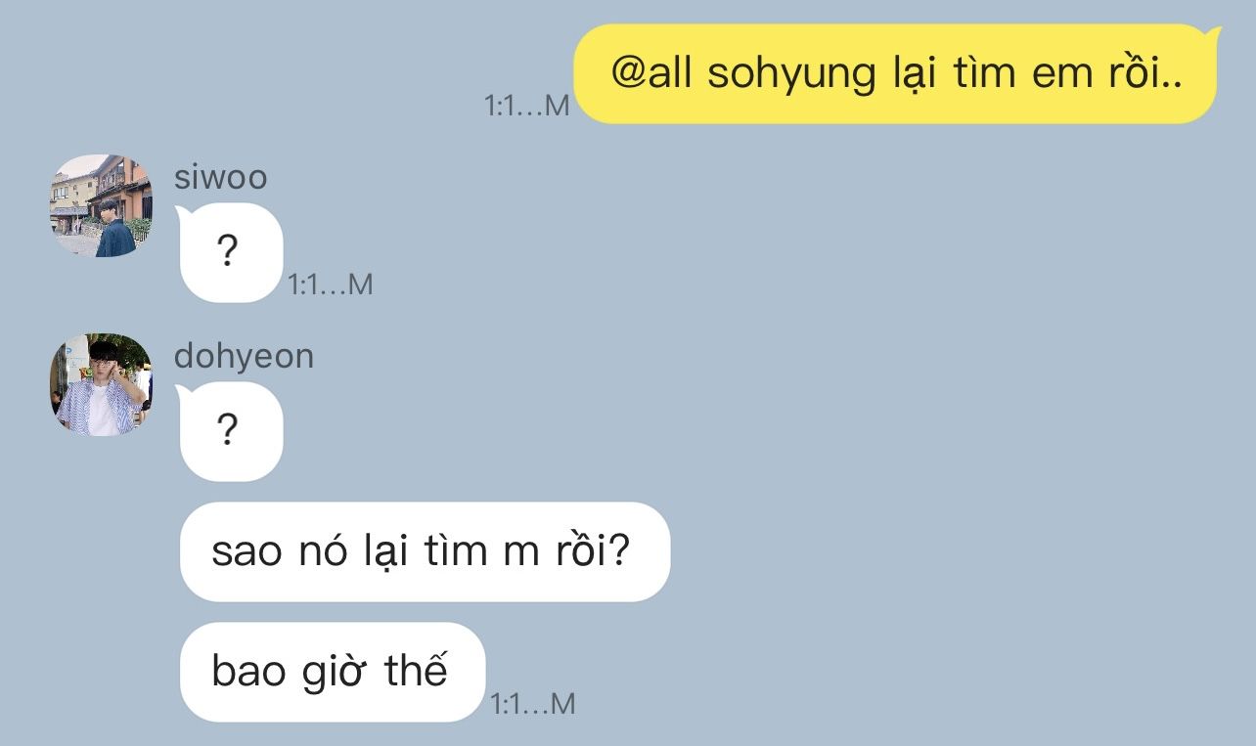Select siwoo's question mark message bubble
The height and width of the screenshot is (746, 1256).
coord(230,252)
